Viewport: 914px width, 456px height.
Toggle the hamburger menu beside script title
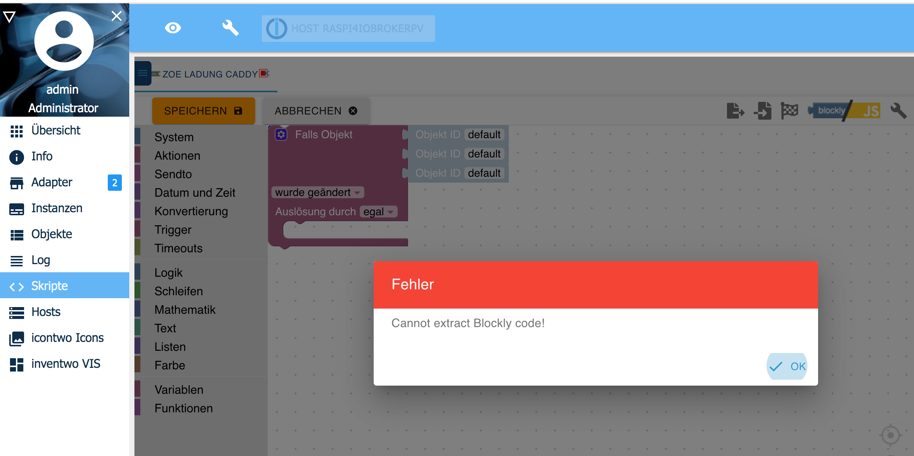point(143,73)
